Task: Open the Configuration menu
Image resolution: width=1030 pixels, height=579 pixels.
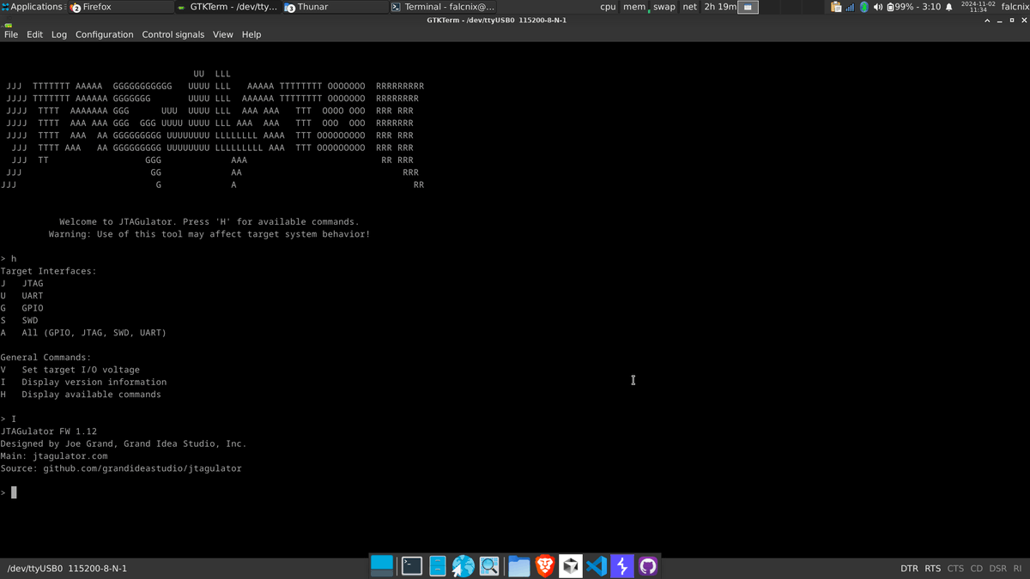Action: point(105,34)
